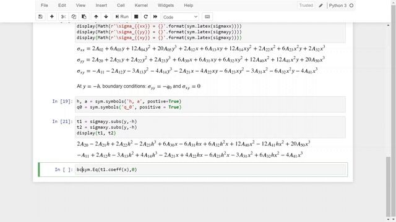
Task: Click the t1 output starting with 2A20
Action: pos(194,144)
